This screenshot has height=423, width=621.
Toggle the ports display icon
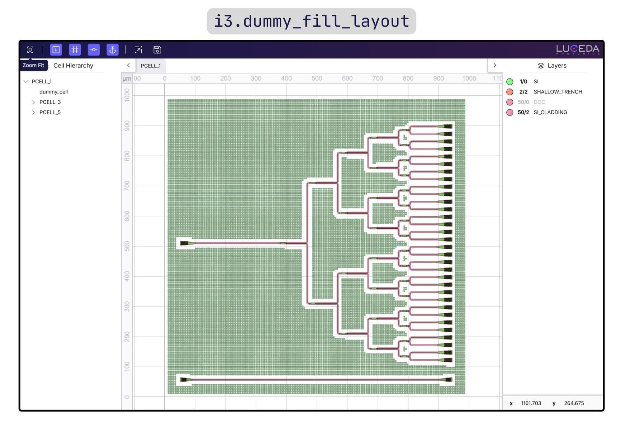(x=94, y=50)
